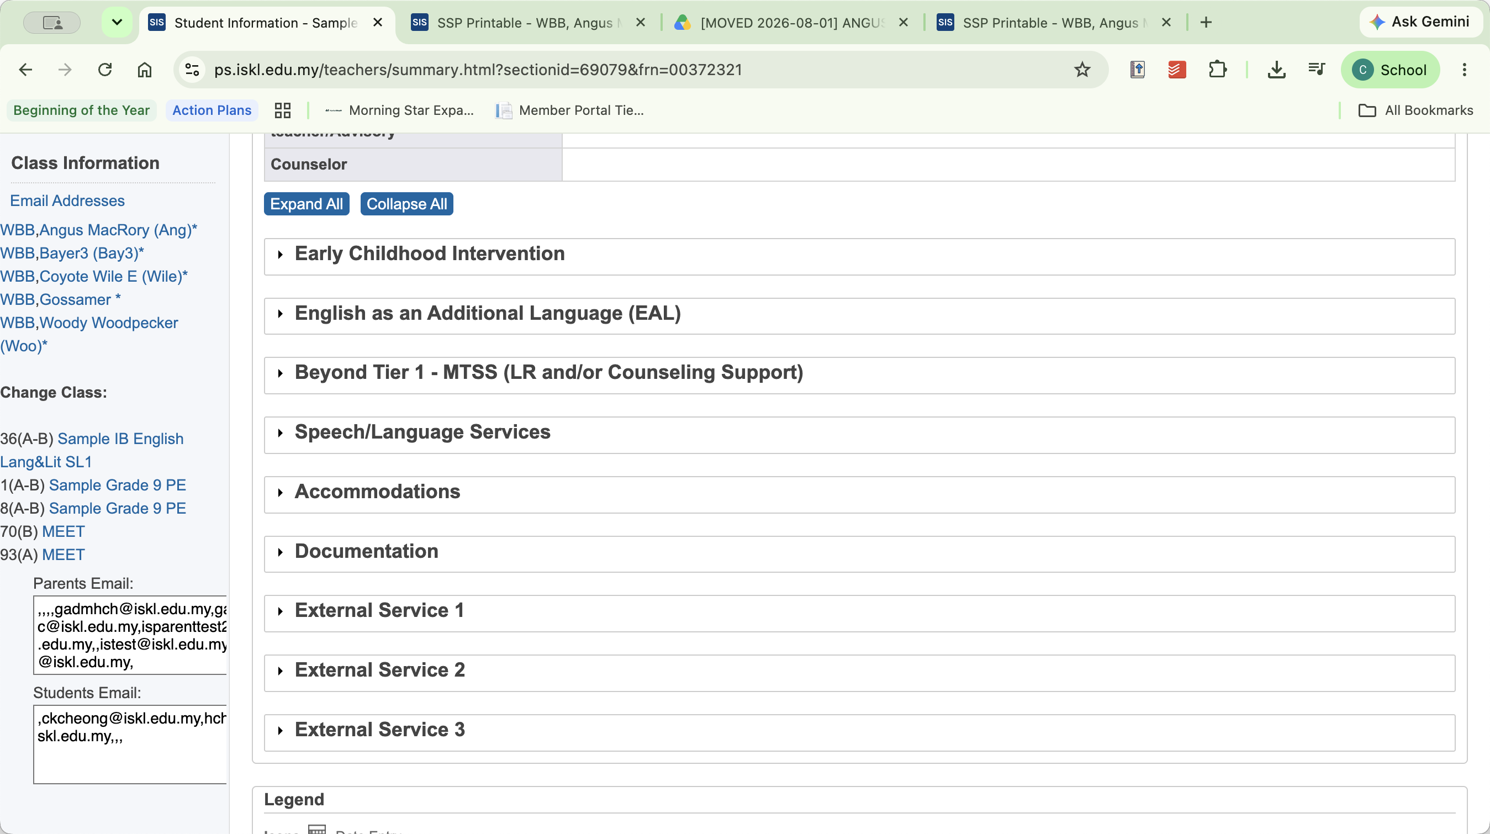Expand Beyond Tier 1 - MTSS section

859,376
